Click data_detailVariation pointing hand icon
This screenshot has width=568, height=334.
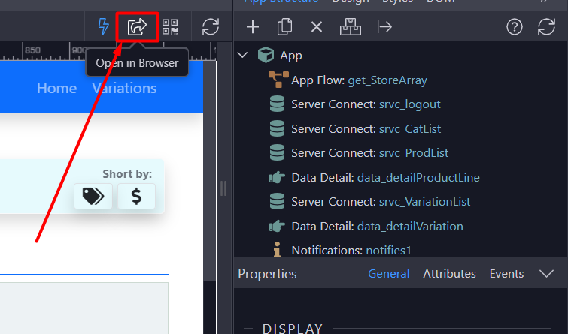(x=277, y=226)
